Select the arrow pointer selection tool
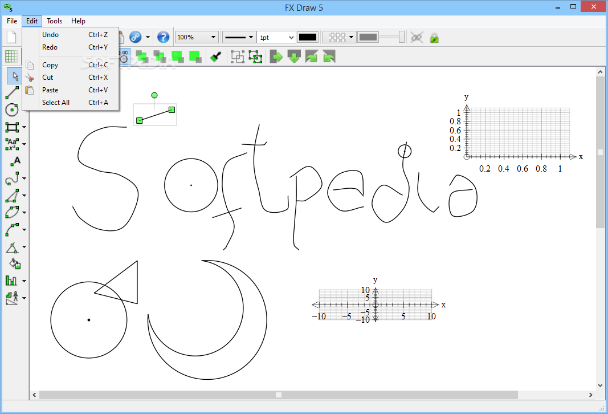 click(x=15, y=76)
